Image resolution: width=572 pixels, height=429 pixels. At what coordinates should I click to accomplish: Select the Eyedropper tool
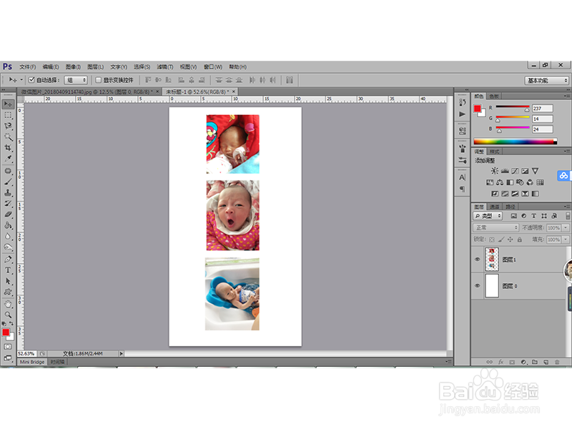click(8, 159)
